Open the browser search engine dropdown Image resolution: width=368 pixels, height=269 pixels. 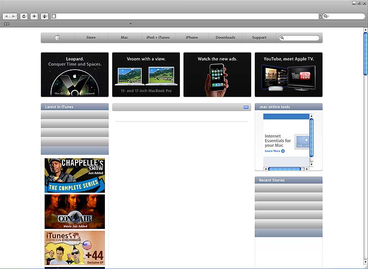point(326,16)
